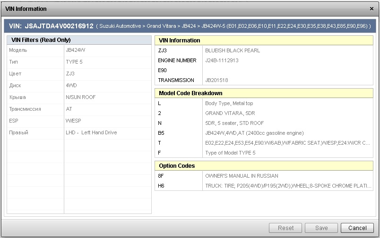Image resolution: width=380 pixels, height=238 pixels.
Task: Select the Крыша row label
Action: (x=17, y=98)
